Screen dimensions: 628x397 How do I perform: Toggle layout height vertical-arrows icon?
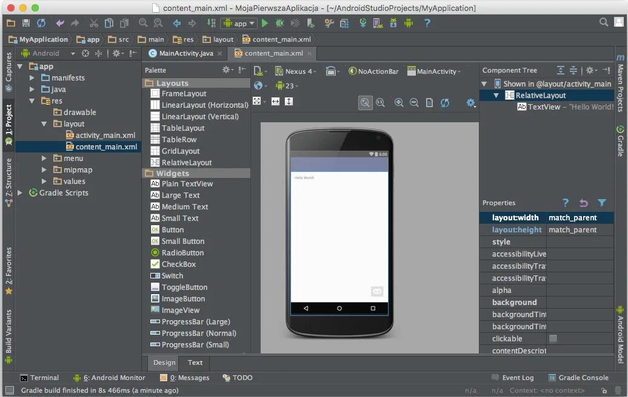(289, 102)
